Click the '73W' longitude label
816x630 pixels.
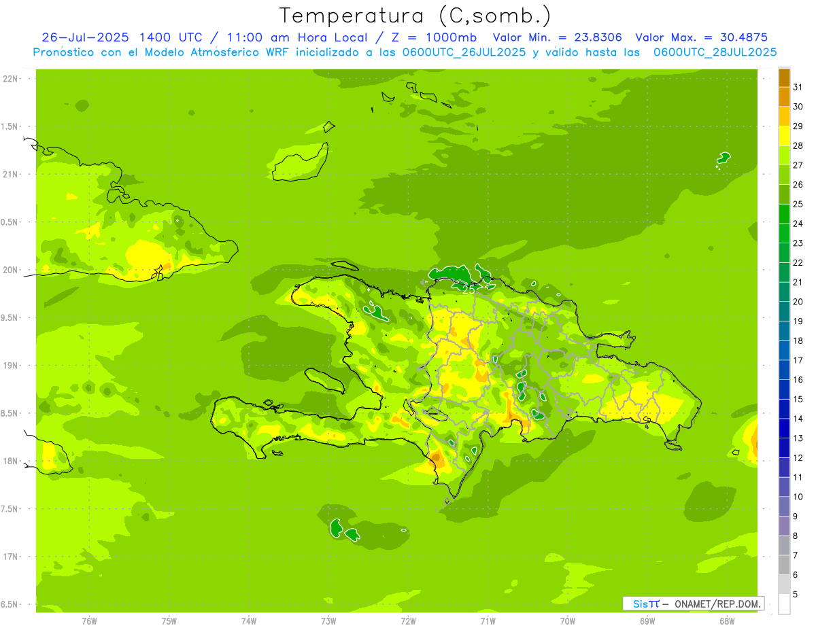coord(328,620)
